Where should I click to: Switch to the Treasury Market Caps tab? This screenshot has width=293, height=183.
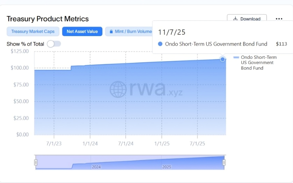point(33,31)
